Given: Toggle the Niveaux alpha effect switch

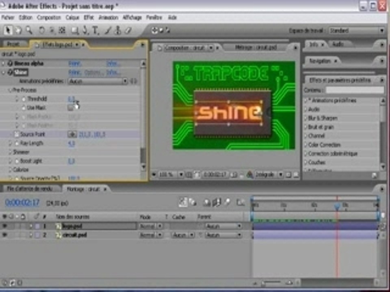Looking at the screenshot, I should click(10, 63).
